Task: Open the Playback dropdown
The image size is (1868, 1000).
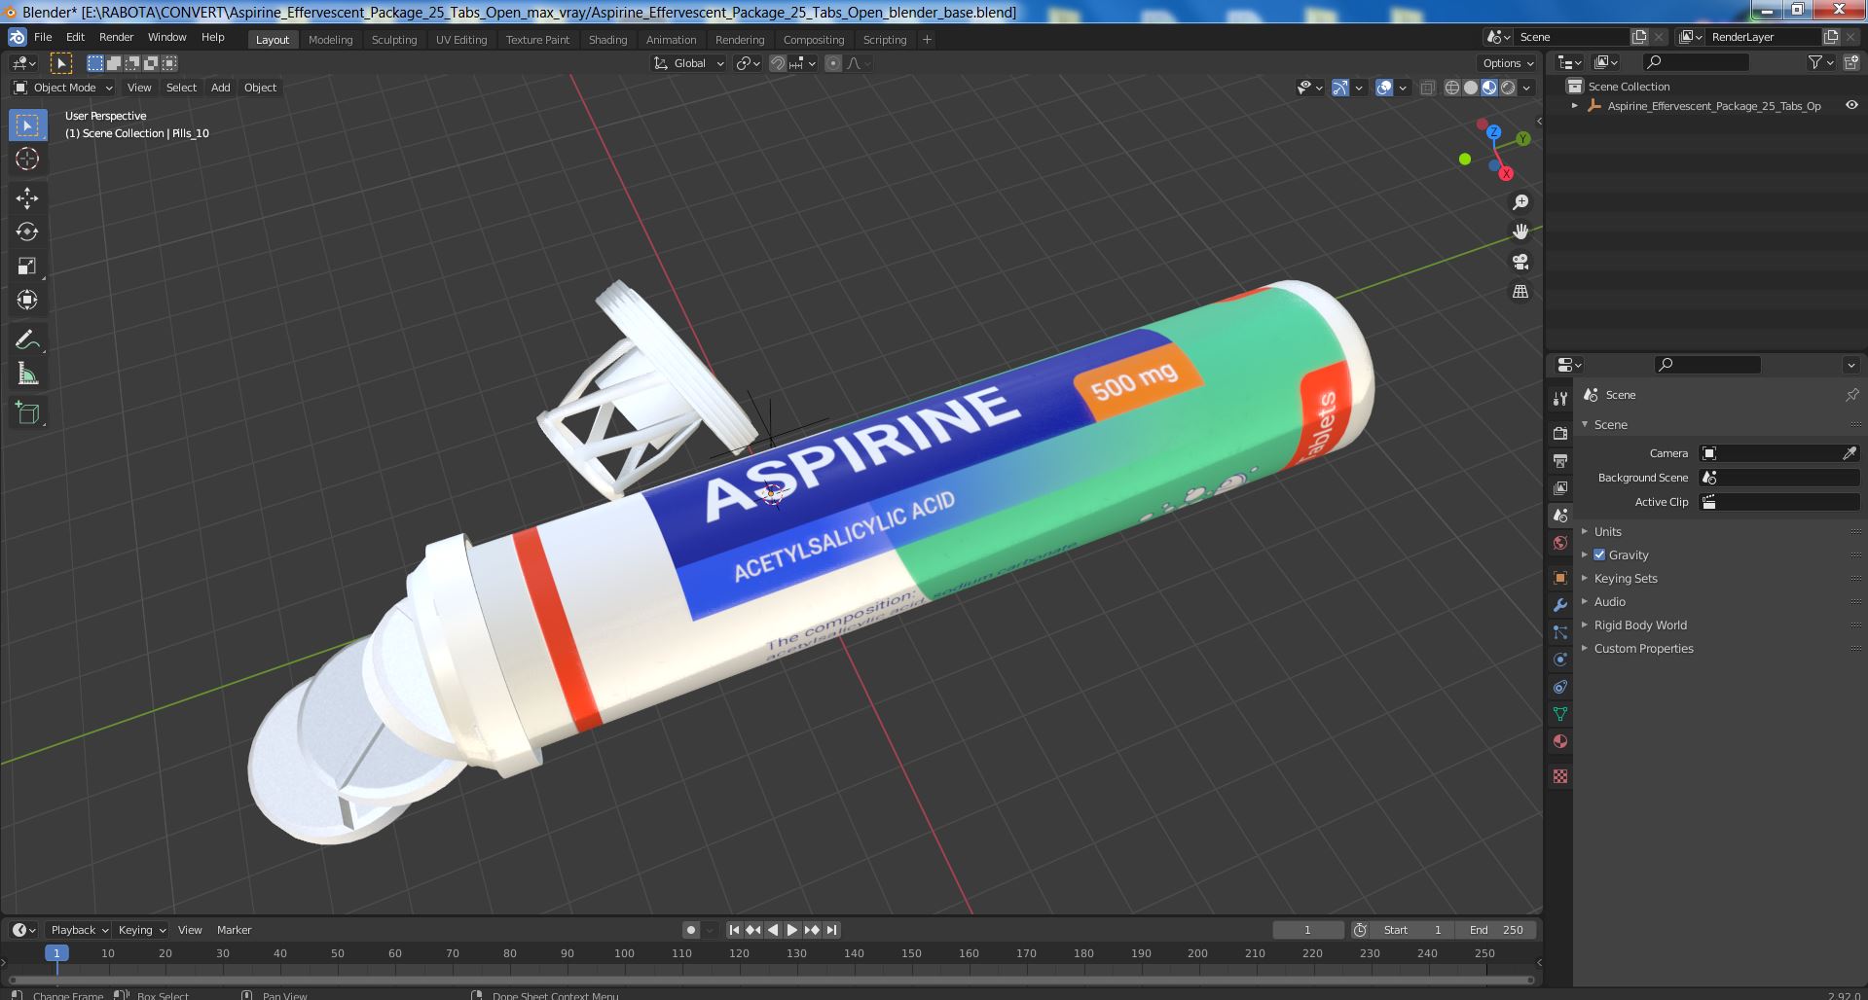Action: tap(79, 930)
